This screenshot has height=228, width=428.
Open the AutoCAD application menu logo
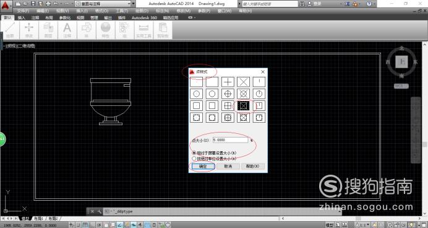pyautogui.click(x=6, y=6)
